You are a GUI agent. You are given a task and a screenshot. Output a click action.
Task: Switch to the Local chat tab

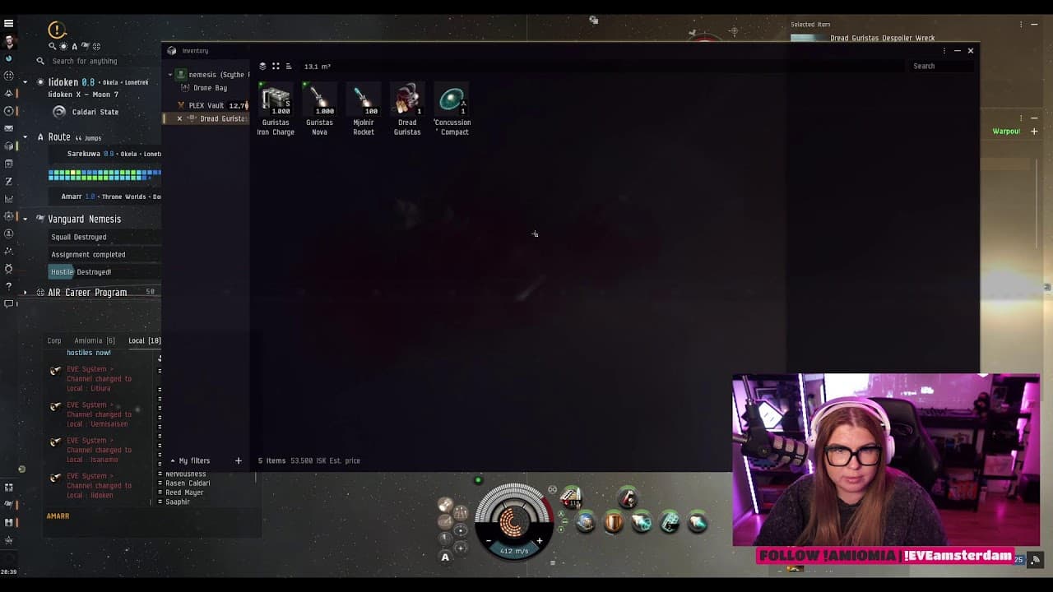[x=144, y=340]
